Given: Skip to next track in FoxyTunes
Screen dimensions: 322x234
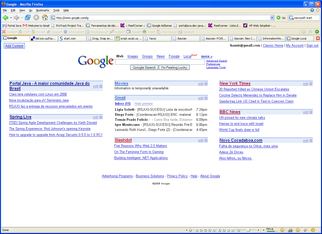Looking at the screenshot, I should click(x=214, y=230).
